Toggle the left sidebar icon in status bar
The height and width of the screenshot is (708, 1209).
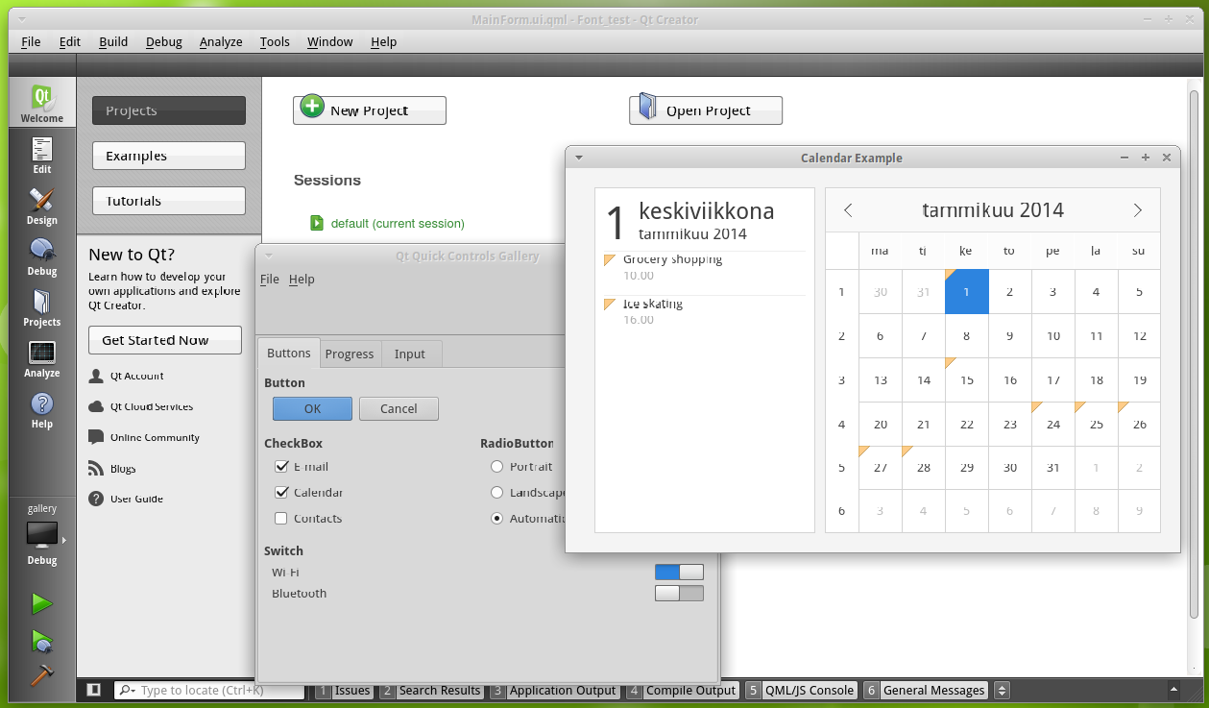(x=93, y=690)
